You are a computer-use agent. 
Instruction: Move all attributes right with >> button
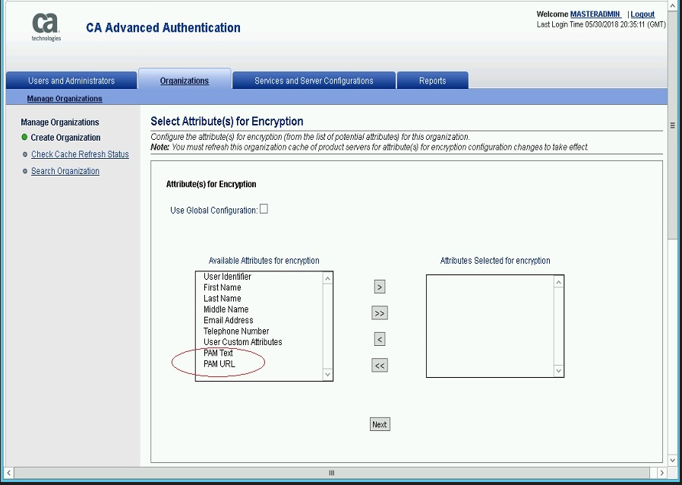380,313
